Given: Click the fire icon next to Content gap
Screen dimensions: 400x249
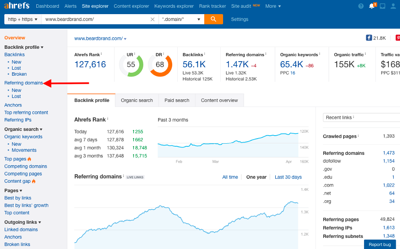Looking at the screenshot, I should [34, 181].
